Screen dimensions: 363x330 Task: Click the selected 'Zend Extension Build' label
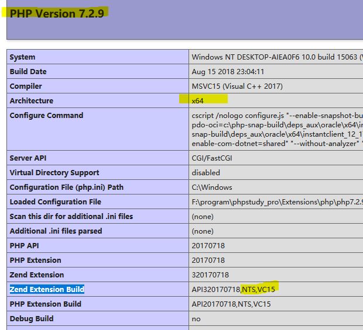coord(47,289)
